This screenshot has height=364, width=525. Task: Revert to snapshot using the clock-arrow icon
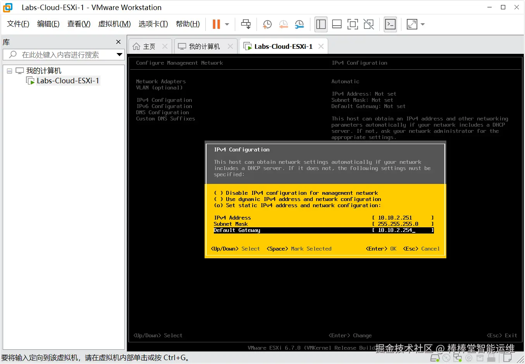[x=283, y=24]
